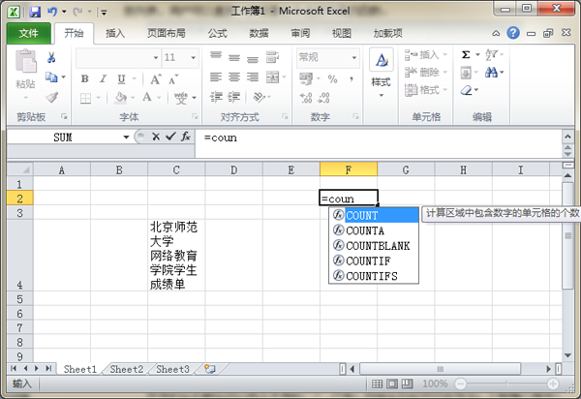Click the Font Color A icon
This screenshot has height=399, width=581.
[147, 98]
